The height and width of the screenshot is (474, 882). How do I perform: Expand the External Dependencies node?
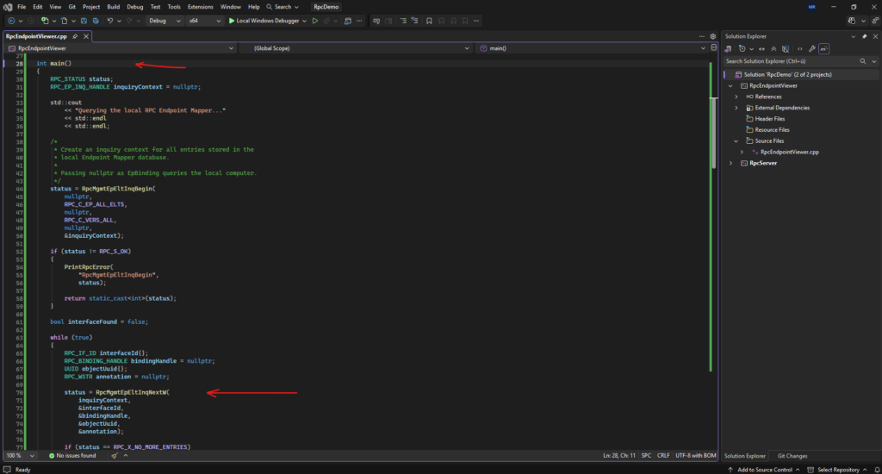point(736,108)
